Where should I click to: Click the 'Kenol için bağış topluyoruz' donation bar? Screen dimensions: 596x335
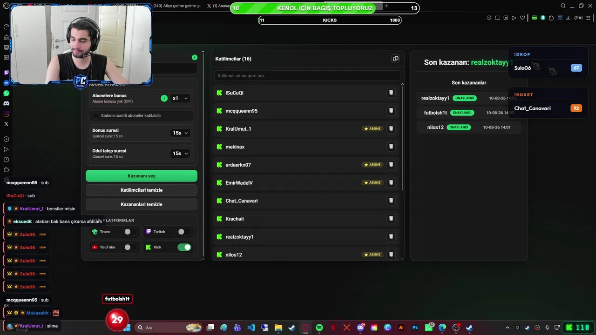pyautogui.click(x=325, y=8)
